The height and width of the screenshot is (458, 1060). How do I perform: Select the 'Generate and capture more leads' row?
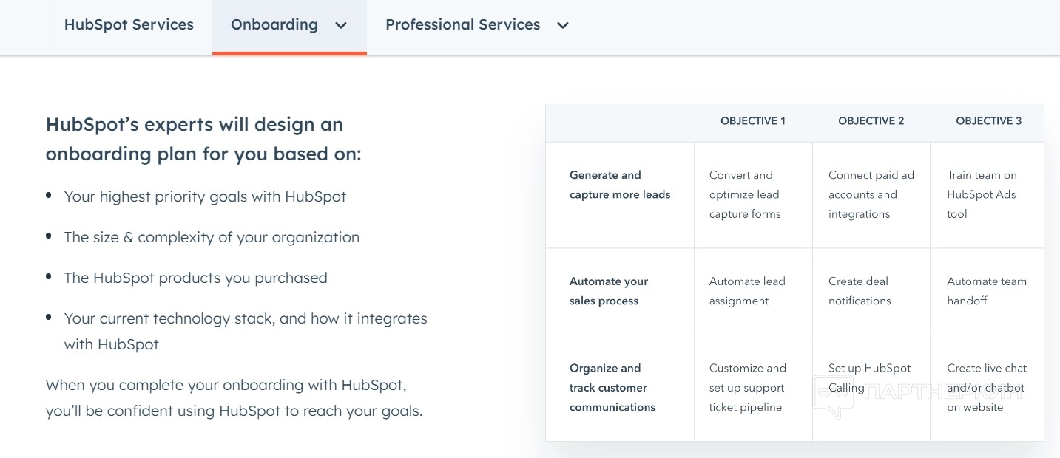[620, 185]
